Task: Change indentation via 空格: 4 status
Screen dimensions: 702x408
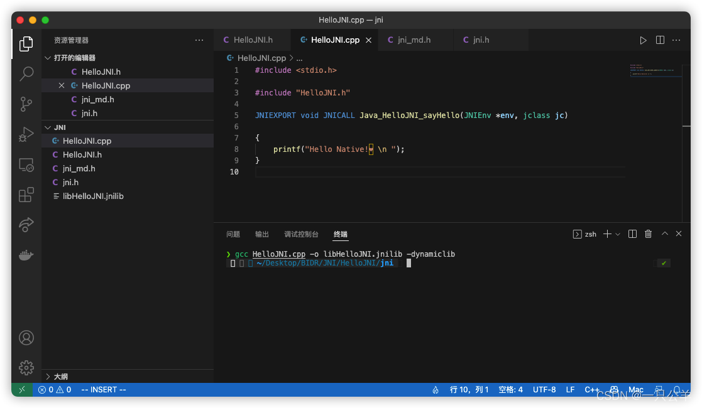Action: (x=510, y=390)
